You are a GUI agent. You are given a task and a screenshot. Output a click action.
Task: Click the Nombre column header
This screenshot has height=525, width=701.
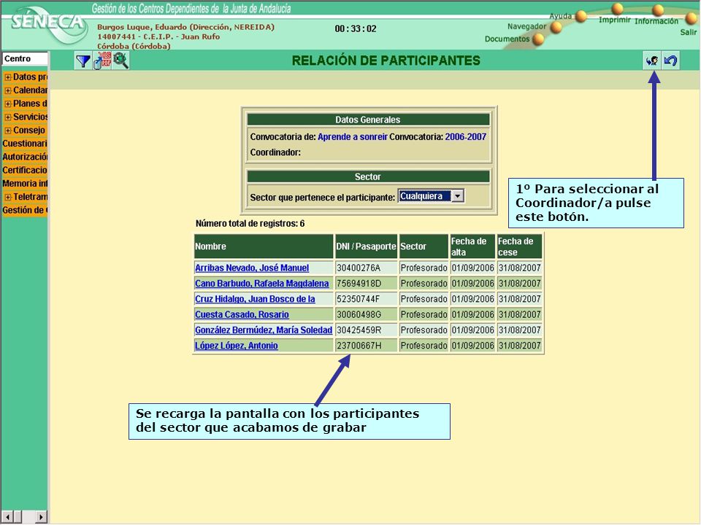(x=264, y=246)
